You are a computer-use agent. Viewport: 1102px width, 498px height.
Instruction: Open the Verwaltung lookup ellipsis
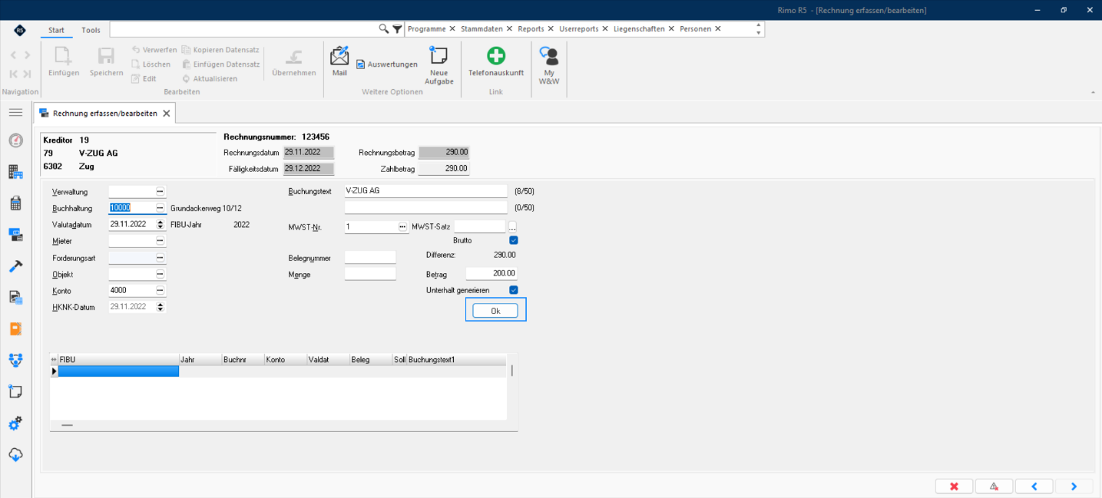point(160,191)
